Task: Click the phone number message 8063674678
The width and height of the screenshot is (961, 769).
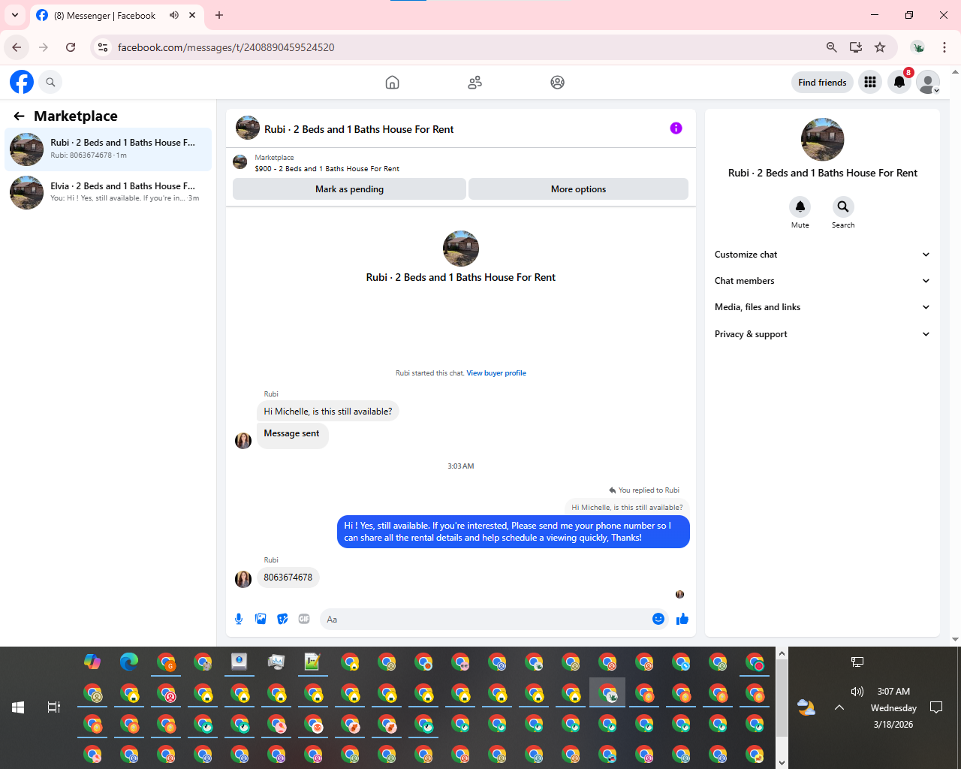Action: tap(288, 578)
